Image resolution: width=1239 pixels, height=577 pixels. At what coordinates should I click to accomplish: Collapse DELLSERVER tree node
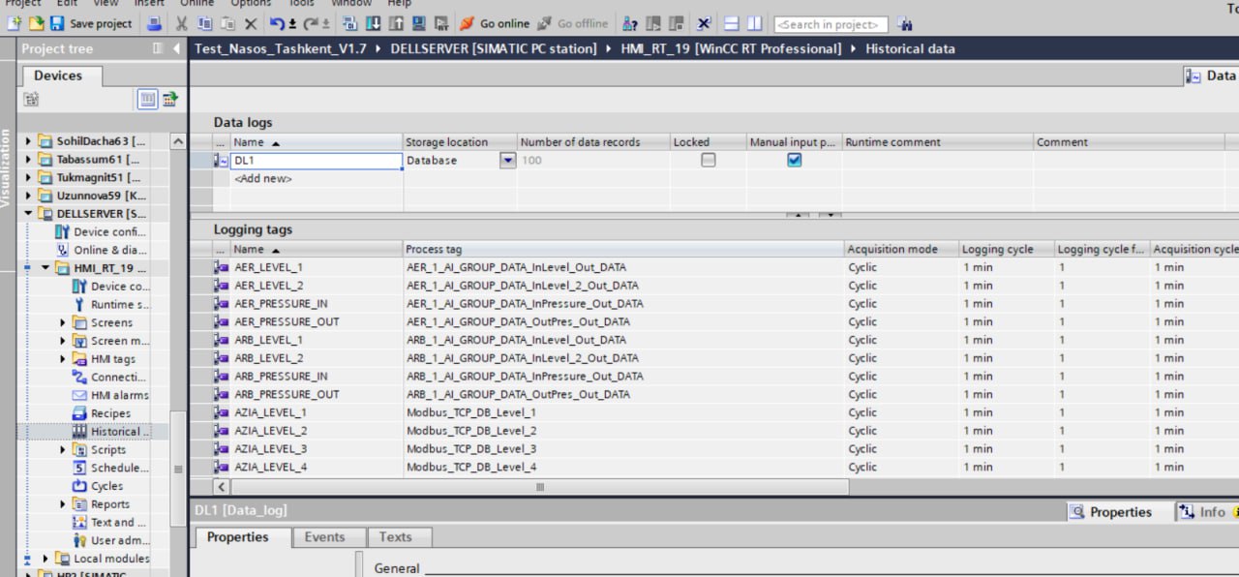point(29,214)
